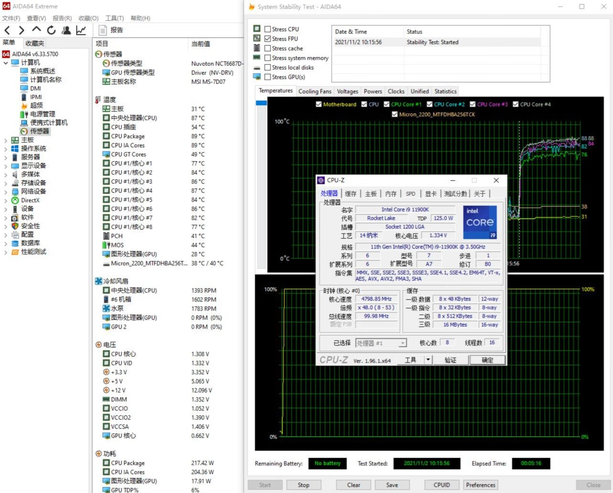Open the 超频 overclock tree item

pos(37,106)
